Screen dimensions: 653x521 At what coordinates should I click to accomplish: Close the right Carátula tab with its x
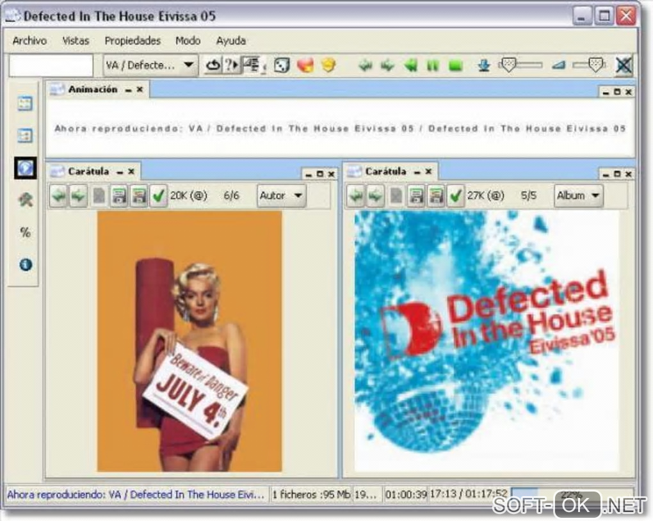(428, 172)
